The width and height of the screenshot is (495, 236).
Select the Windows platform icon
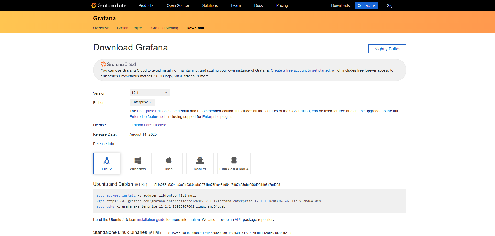[x=138, y=163]
